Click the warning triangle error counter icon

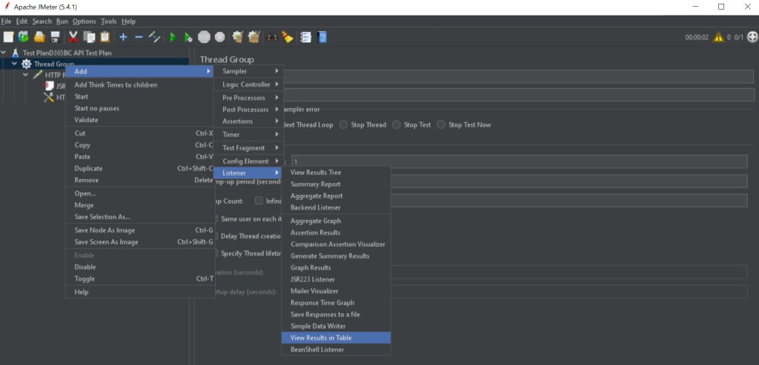[718, 37]
